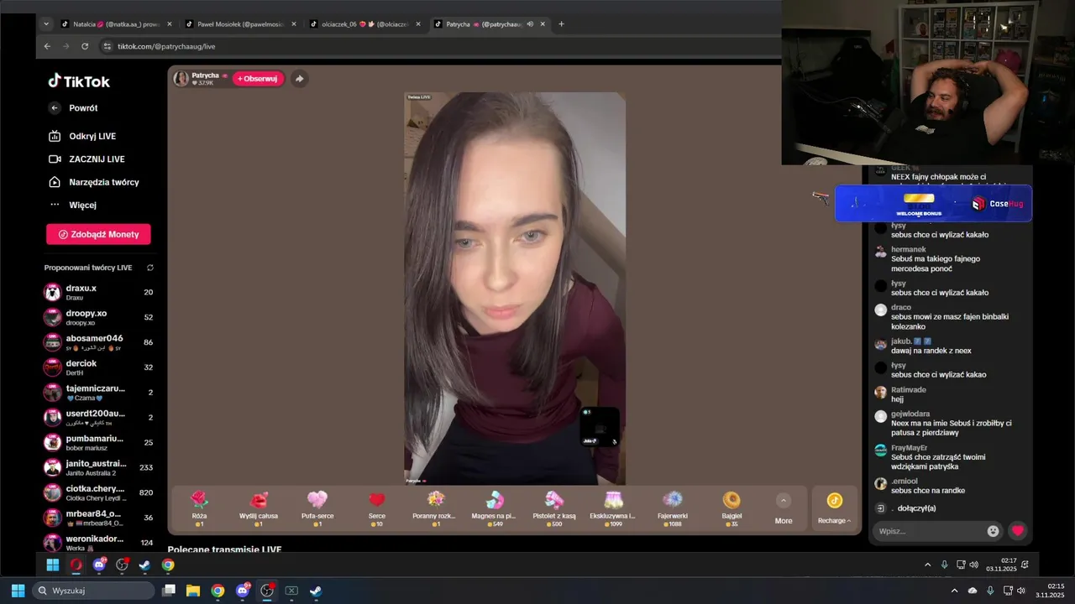Refresh Proponowani twórcy LIVE list
This screenshot has height=604, width=1075.
coord(150,268)
